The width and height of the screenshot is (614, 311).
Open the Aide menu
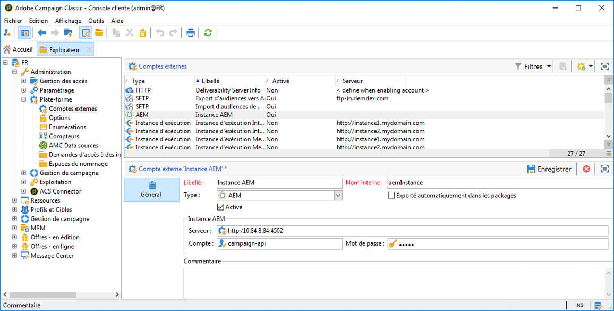coord(117,21)
